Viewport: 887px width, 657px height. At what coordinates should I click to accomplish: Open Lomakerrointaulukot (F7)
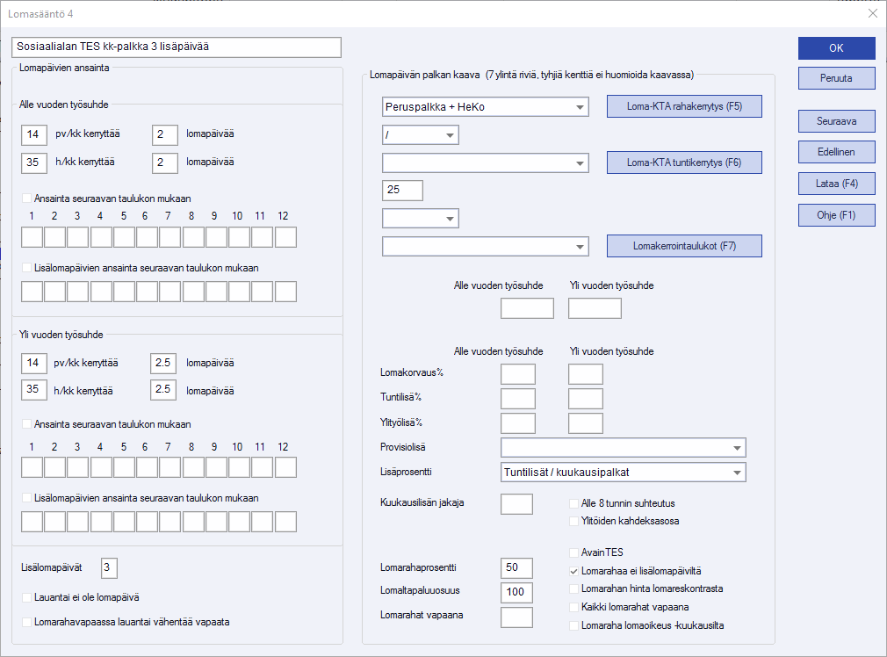[684, 246]
